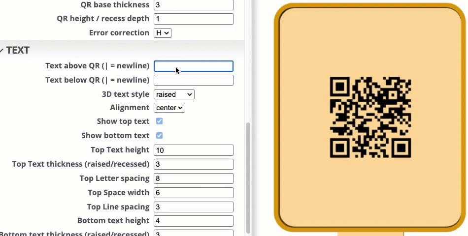Focus the Text above QR input
This screenshot has height=236, width=468.
tap(193, 66)
